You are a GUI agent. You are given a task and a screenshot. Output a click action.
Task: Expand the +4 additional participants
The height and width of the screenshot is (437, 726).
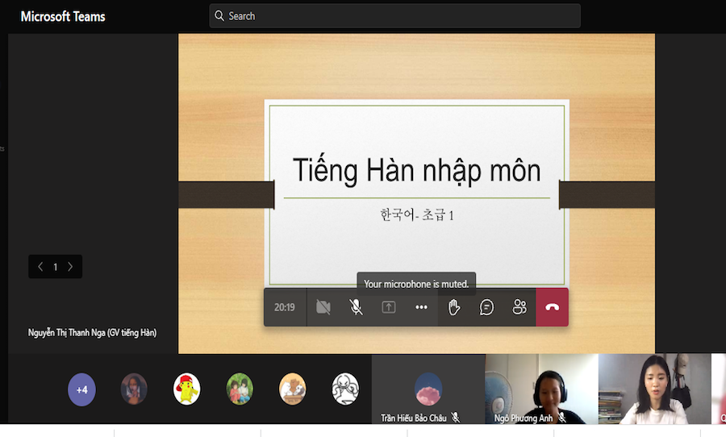(x=81, y=389)
